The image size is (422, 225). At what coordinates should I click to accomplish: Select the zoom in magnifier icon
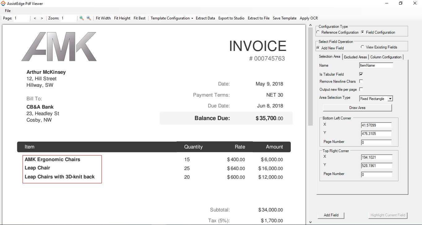[82, 18]
